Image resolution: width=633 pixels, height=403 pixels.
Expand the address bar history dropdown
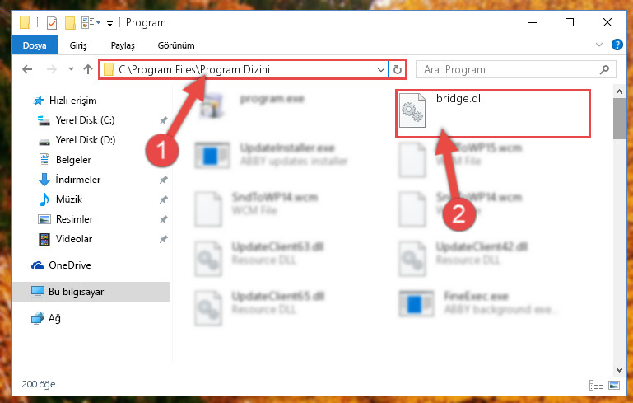380,69
